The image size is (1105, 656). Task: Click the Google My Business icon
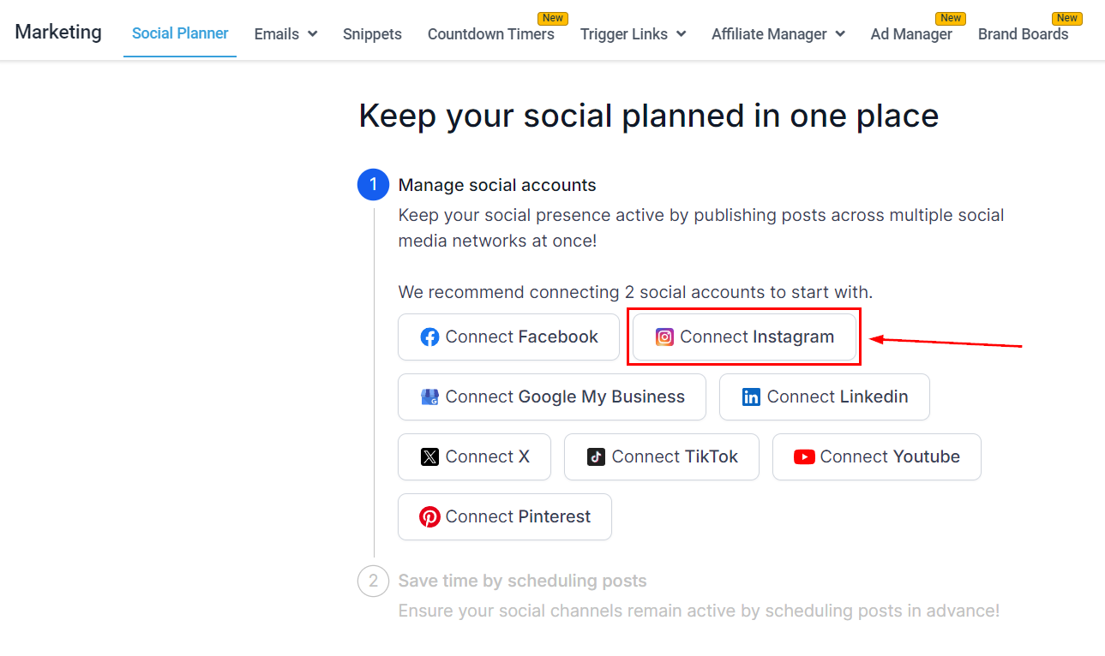pyautogui.click(x=429, y=397)
